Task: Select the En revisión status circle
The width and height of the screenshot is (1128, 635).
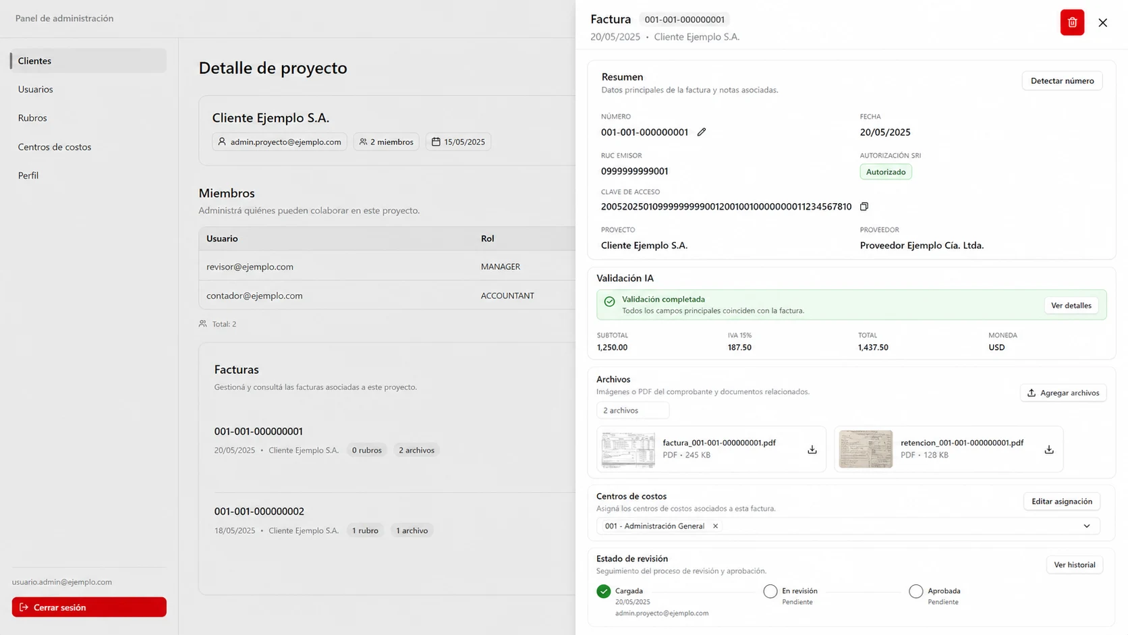Action: (770, 591)
